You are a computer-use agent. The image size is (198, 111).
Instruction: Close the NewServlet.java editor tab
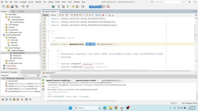58,11
